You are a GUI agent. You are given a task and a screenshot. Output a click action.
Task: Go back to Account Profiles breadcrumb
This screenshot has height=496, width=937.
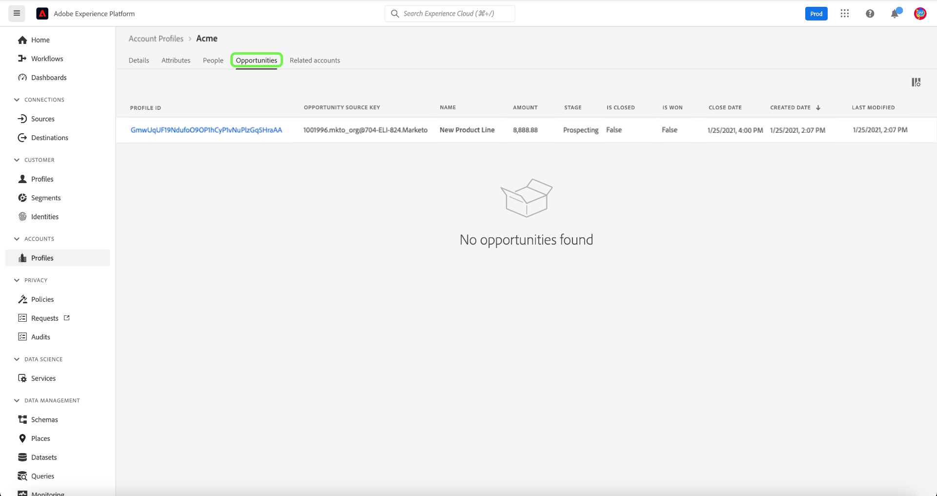pyautogui.click(x=156, y=39)
